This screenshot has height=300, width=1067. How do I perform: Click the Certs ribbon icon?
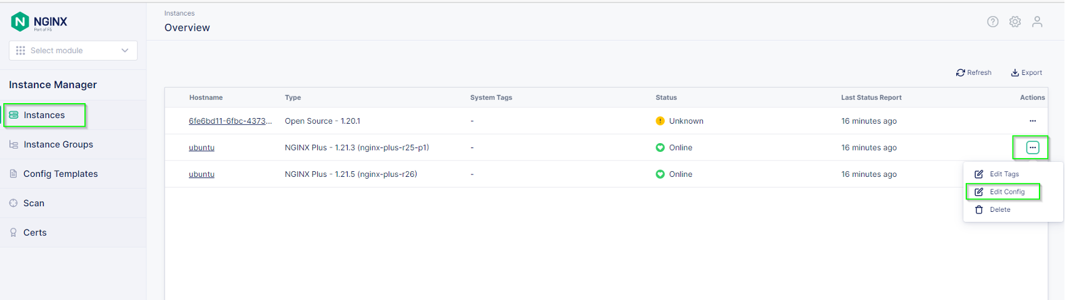(x=14, y=232)
